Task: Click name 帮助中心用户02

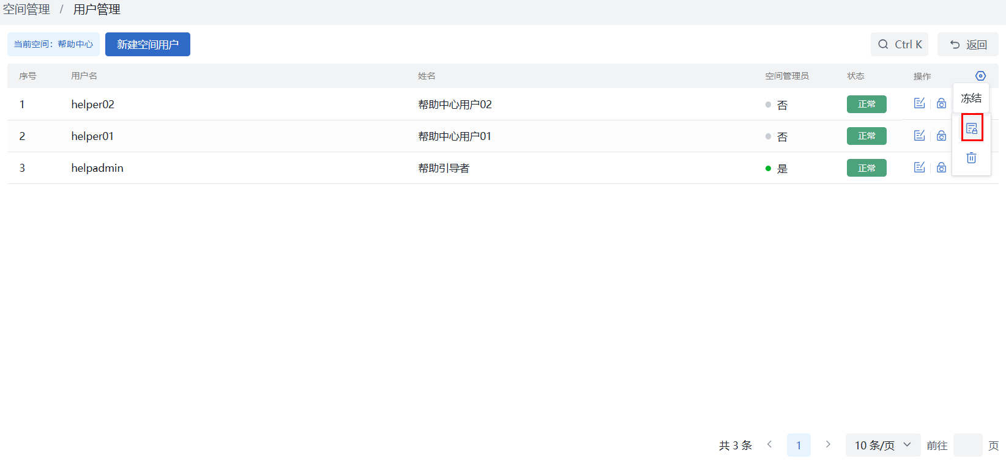Action: pyautogui.click(x=455, y=105)
